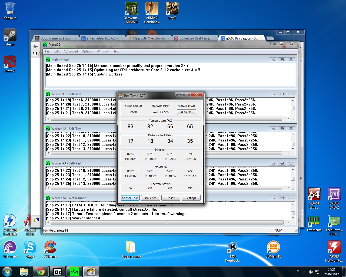Open the Recycle Bin desktop icon
Screen dimensions: 346x277
(x=10, y=11)
